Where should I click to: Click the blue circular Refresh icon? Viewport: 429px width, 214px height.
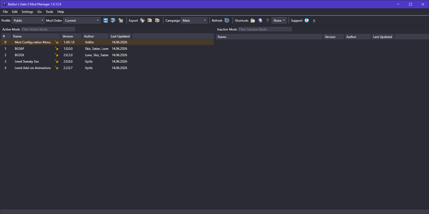(x=227, y=20)
